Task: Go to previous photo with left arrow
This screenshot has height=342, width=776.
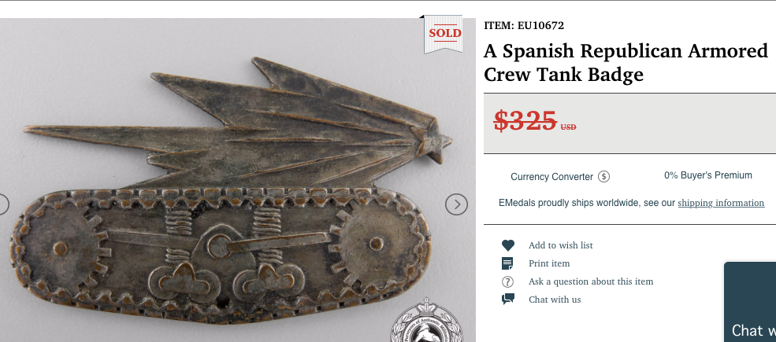Action: pos(2,204)
